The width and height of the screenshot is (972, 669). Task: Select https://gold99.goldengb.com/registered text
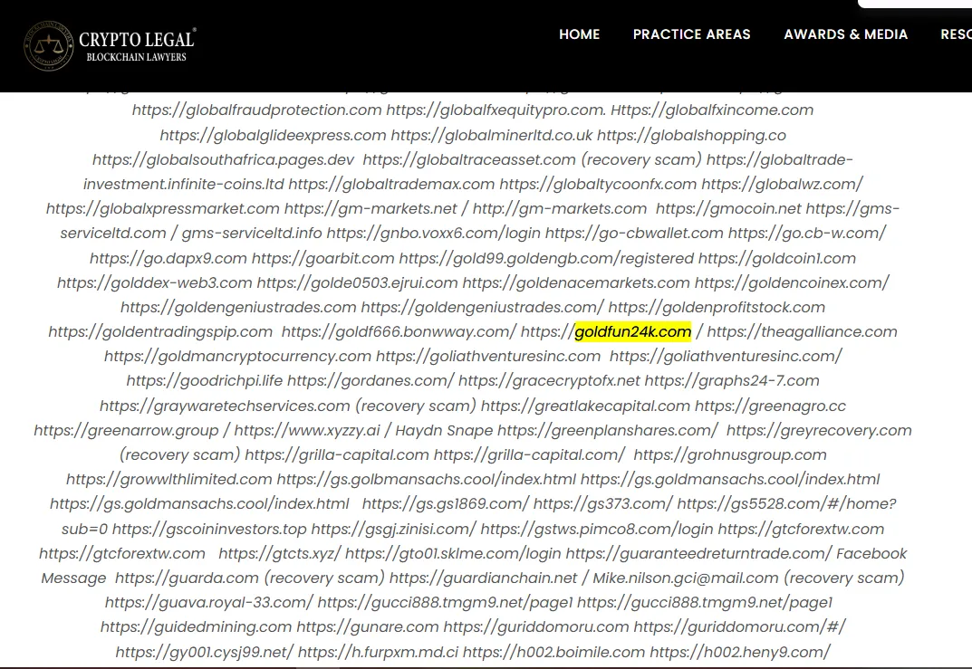coord(546,258)
